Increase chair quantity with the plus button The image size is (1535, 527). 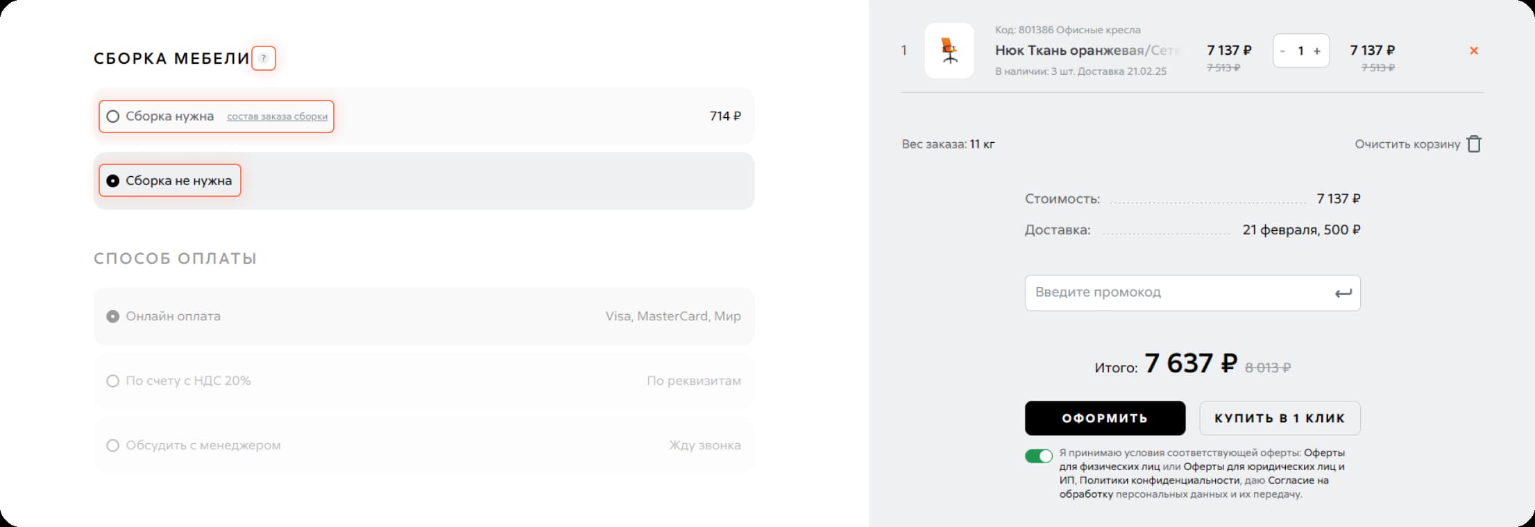coord(1317,51)
